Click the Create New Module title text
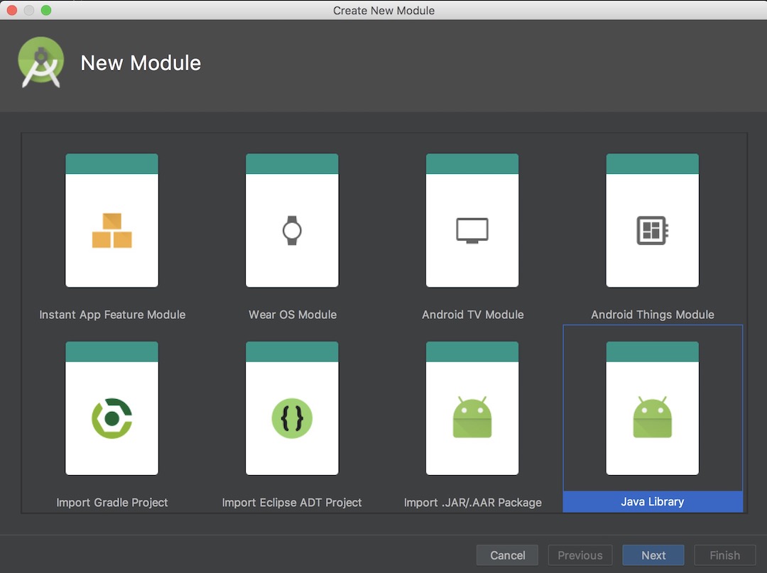 click(x=383, y=10)
